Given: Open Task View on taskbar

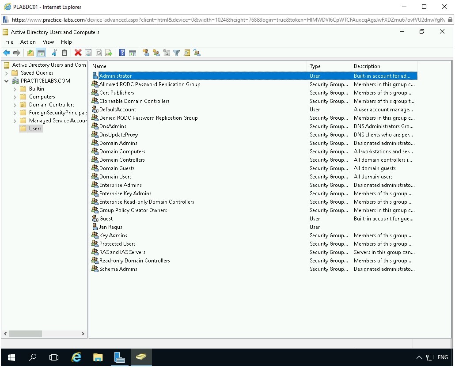Looking at the screenshot, I should 54,357.
